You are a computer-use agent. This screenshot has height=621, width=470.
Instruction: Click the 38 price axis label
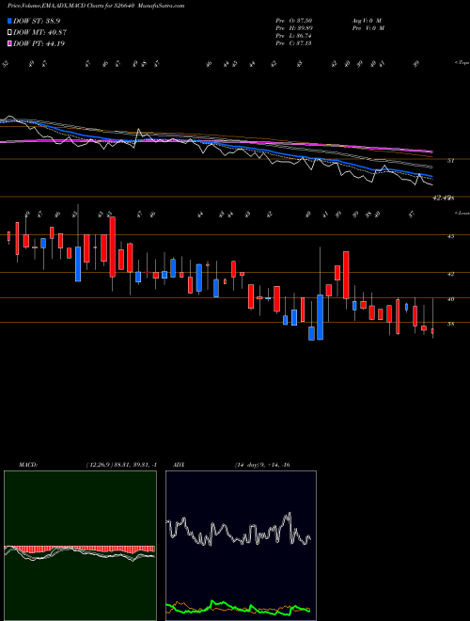[450, 324]
